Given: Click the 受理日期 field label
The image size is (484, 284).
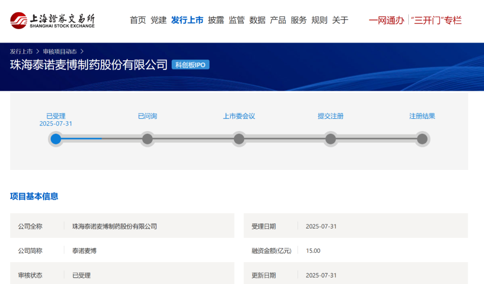Looking at the screenshot, I should tap(264, 226).
